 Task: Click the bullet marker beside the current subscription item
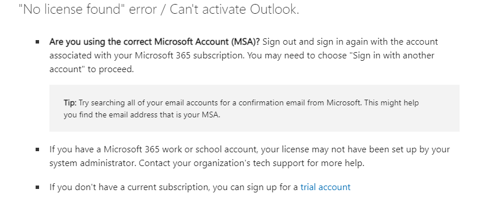coord(37,187)
